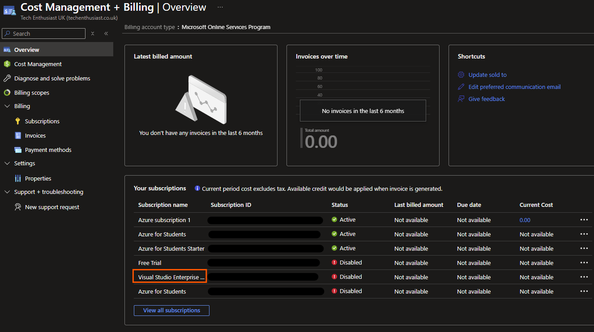Click the Status column header

coord(340,205)
